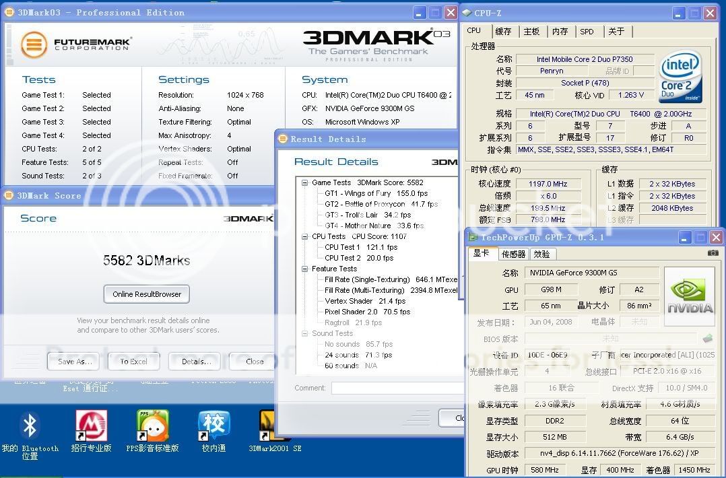Image resolution: width=726 pixels, height=478 pixels.
Task: Switch to the 效验 tab in GPU-Z
Action: (x=541, y=254)
